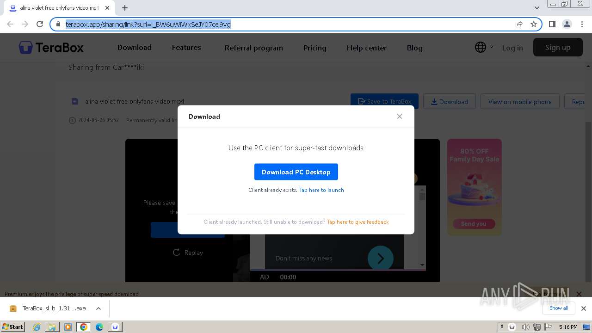Viewport: 592px width, 333px height.
Task: Go forward in browser history
Action: click(25, 25)
